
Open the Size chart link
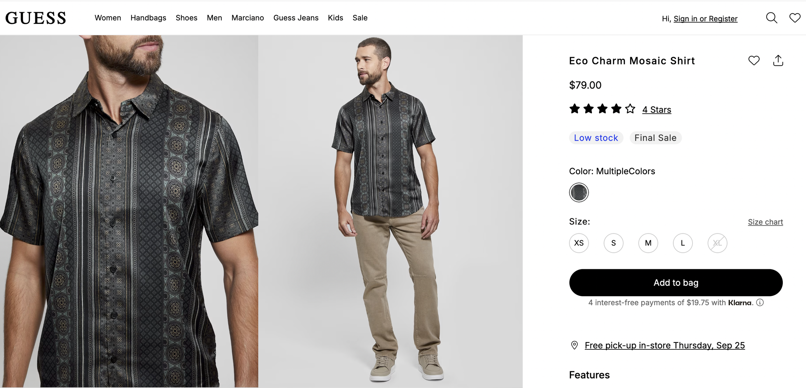(x=765, y=222)
